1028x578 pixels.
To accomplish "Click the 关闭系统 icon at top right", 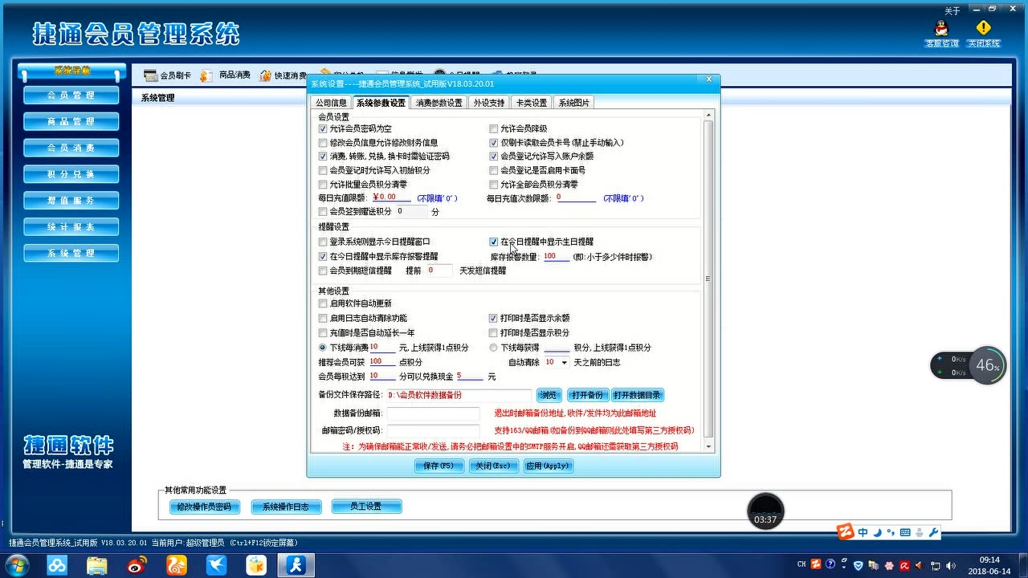I will click(x=984, y=32).
